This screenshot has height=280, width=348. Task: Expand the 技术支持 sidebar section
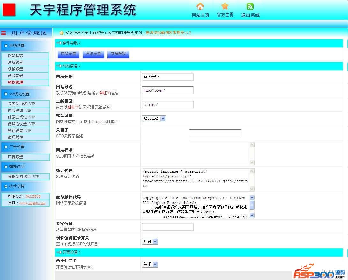(26, 186)
